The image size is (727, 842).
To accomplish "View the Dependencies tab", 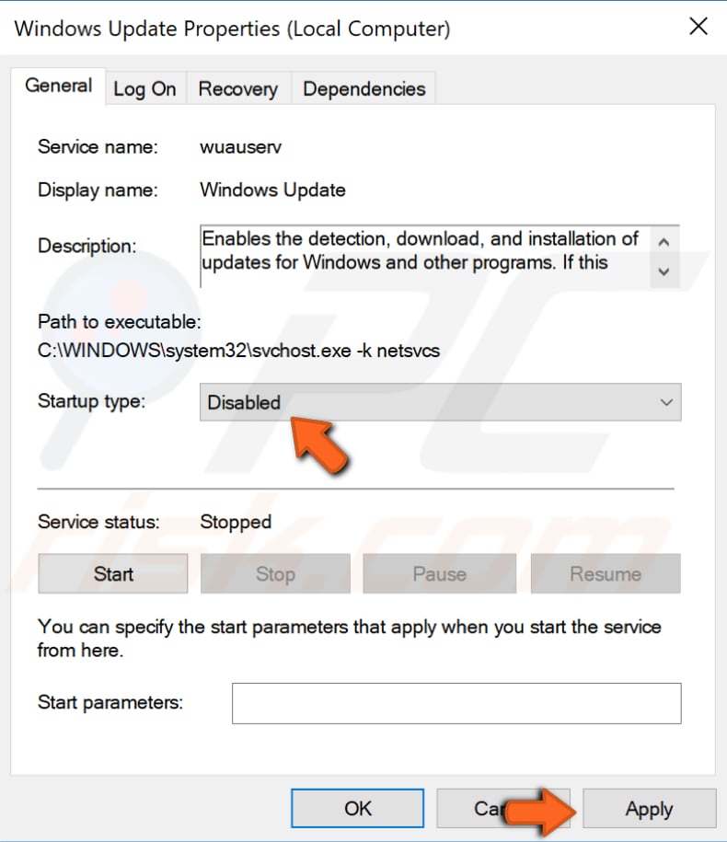I will click(363, 88).
